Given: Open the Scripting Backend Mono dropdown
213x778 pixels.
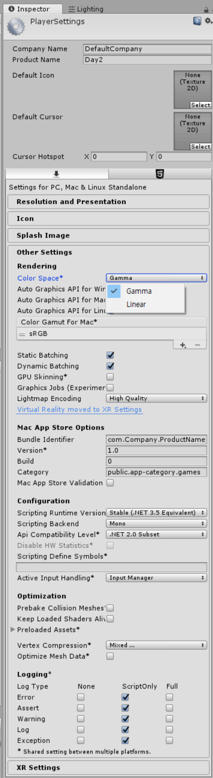Looking at the screenshot, I should (156, 524).
